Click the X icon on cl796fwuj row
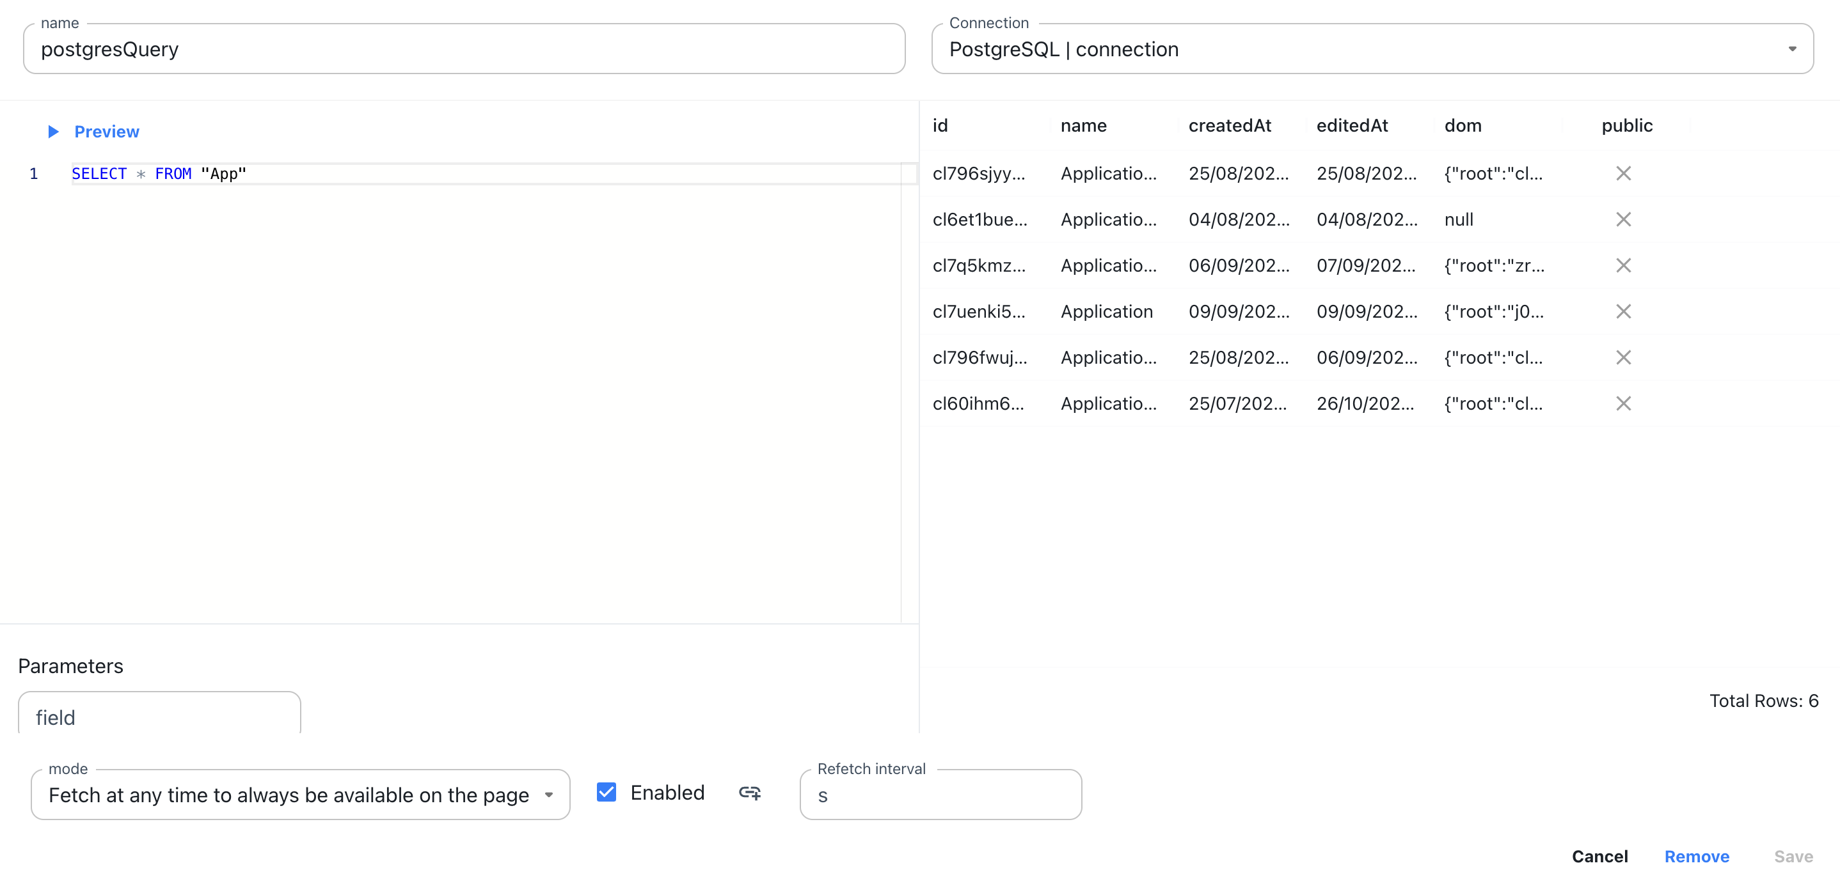 click(x=1624, y=357)
